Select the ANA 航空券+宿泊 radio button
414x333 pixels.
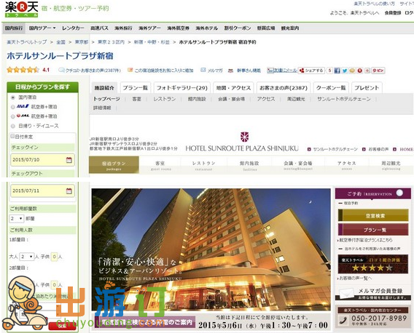click(x=12, y=107)
